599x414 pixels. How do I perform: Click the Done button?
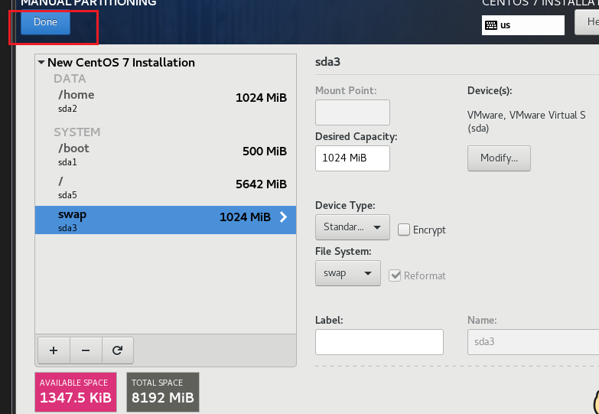click(45, 21)
